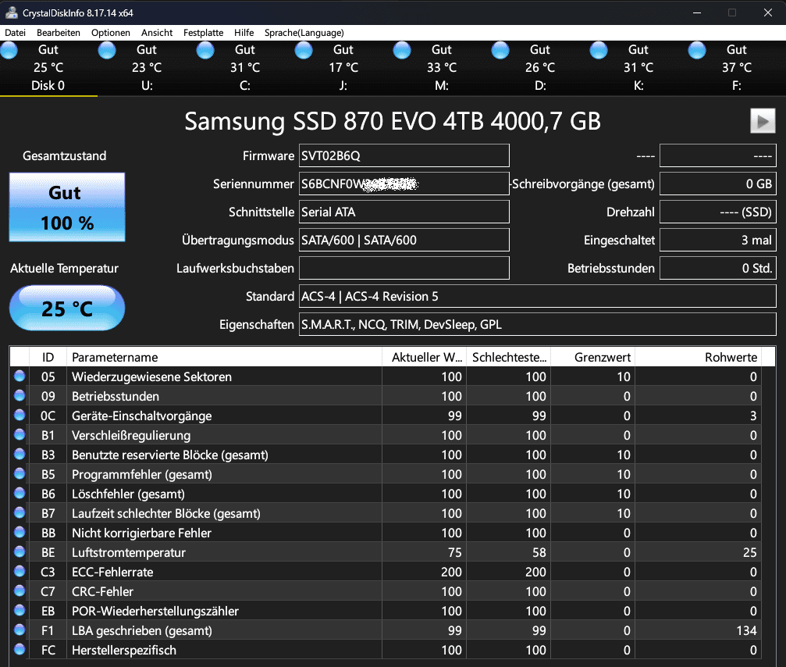Image resolution: width=786 pixels, height=667 pixels.
Task: Select the F: drive status orb
Action: click(697, 50)
